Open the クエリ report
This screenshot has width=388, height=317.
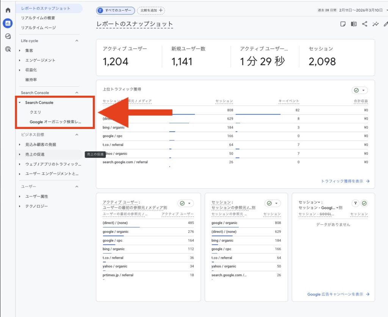(35, 112)
